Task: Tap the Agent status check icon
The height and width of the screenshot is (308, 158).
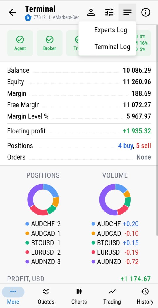Action: 20,40
